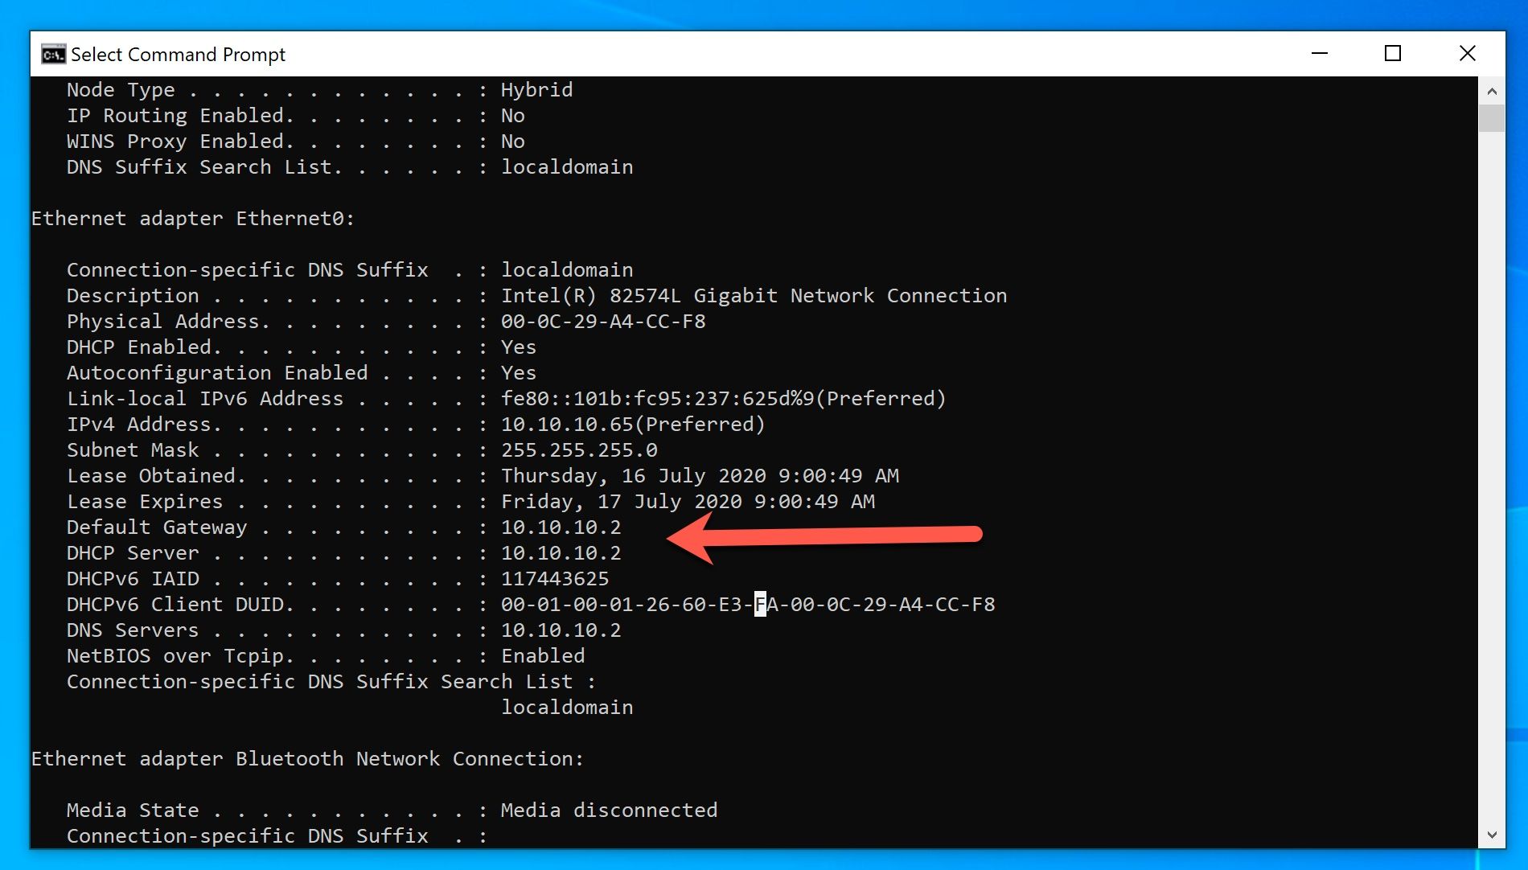Click the 'Ethernet adapter Ethernet0:' heading
Image resolution: width=1528 pixels, height=870 pixels.
(193, 219)
